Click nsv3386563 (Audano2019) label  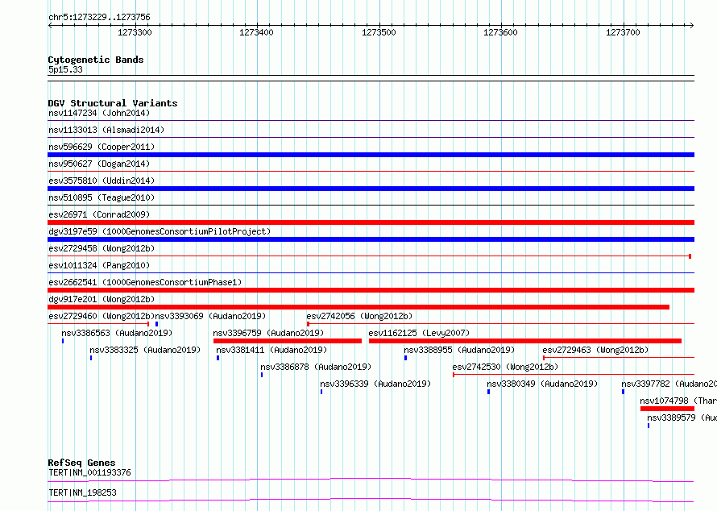click(x=117, y=333)
